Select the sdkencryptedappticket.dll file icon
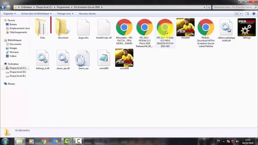The height and width of the screenshot is (145, 258). [x=226, y=27]
